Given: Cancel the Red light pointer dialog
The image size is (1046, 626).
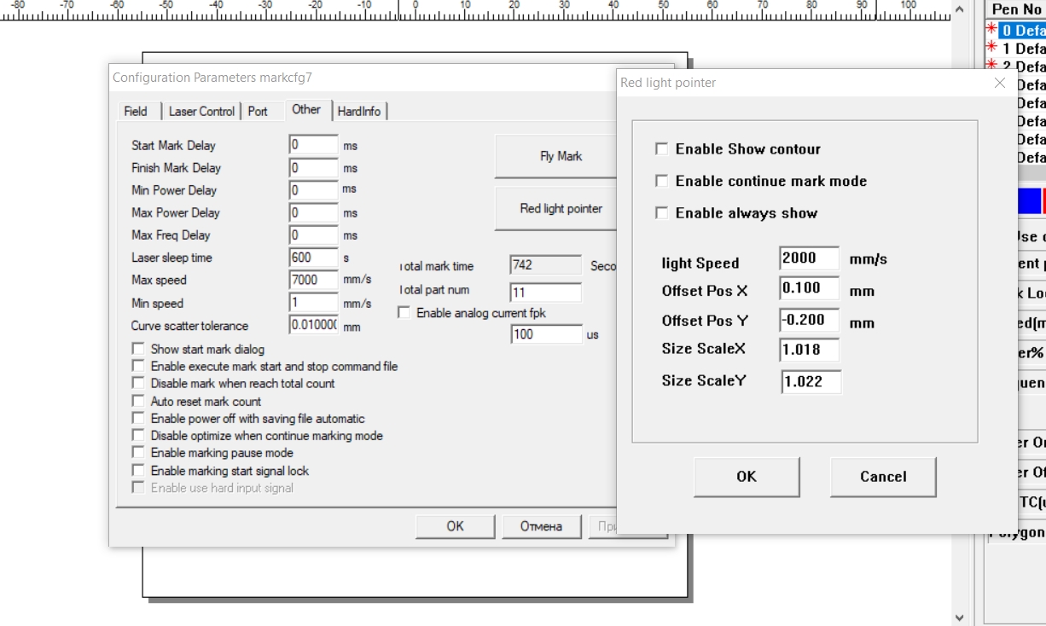Looking at the screenshot, I should [883, 477].
